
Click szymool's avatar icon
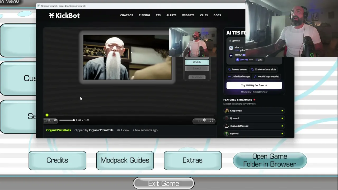pyautogui.click(x=227, y=134)
